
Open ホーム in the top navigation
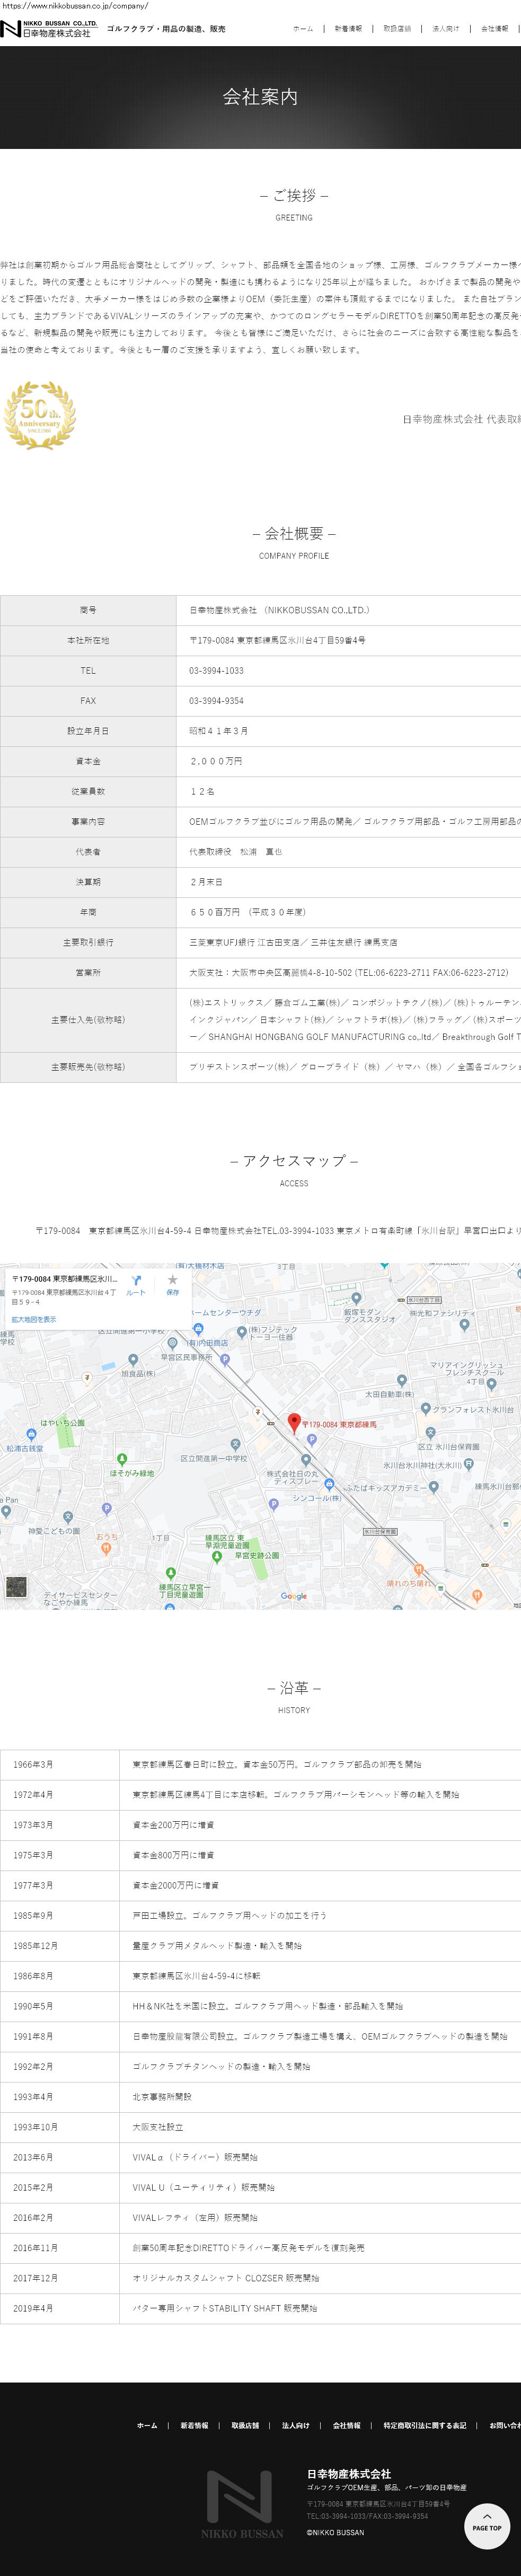pos(303,29)
